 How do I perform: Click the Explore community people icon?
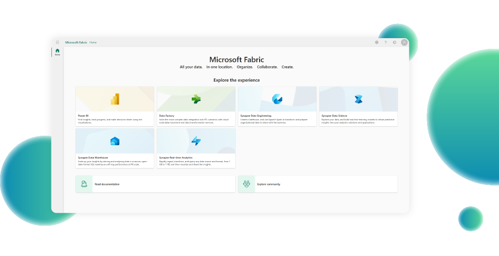(246, 184)
